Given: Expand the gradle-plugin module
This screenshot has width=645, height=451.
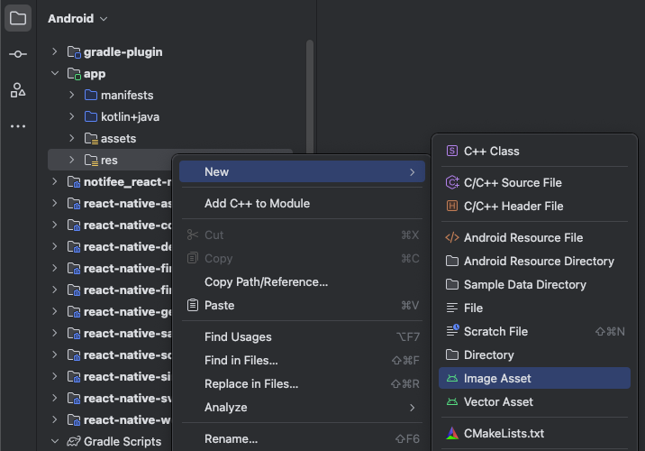Looking at the screenshot, I should coord(54,52).
